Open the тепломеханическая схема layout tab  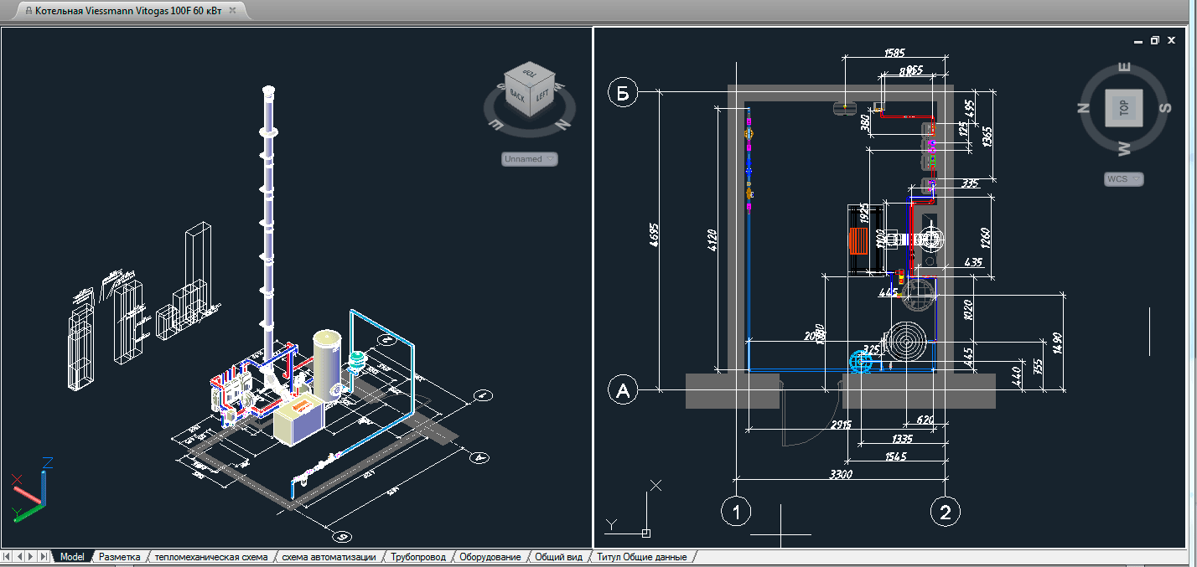211,556
